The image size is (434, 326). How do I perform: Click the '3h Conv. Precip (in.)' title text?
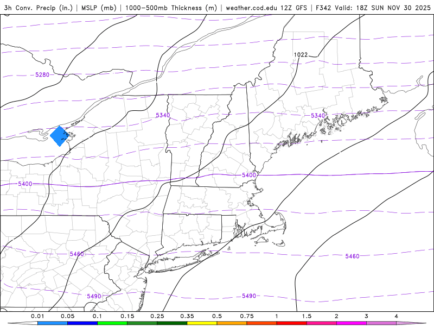(38, 8)
